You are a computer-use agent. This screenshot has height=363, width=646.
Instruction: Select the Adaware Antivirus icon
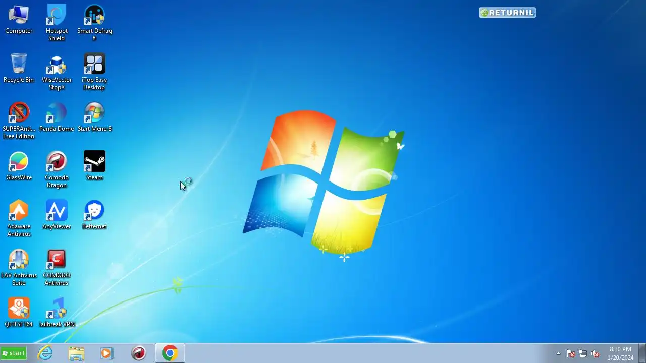pyautogui.click(x=19, y=219)
